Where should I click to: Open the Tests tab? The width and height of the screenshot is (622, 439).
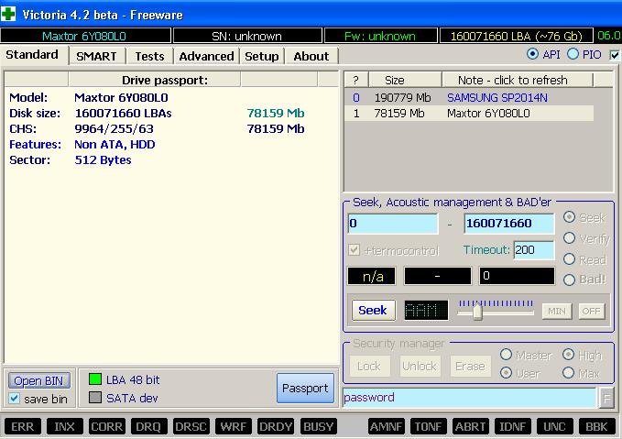coord(149,56)
